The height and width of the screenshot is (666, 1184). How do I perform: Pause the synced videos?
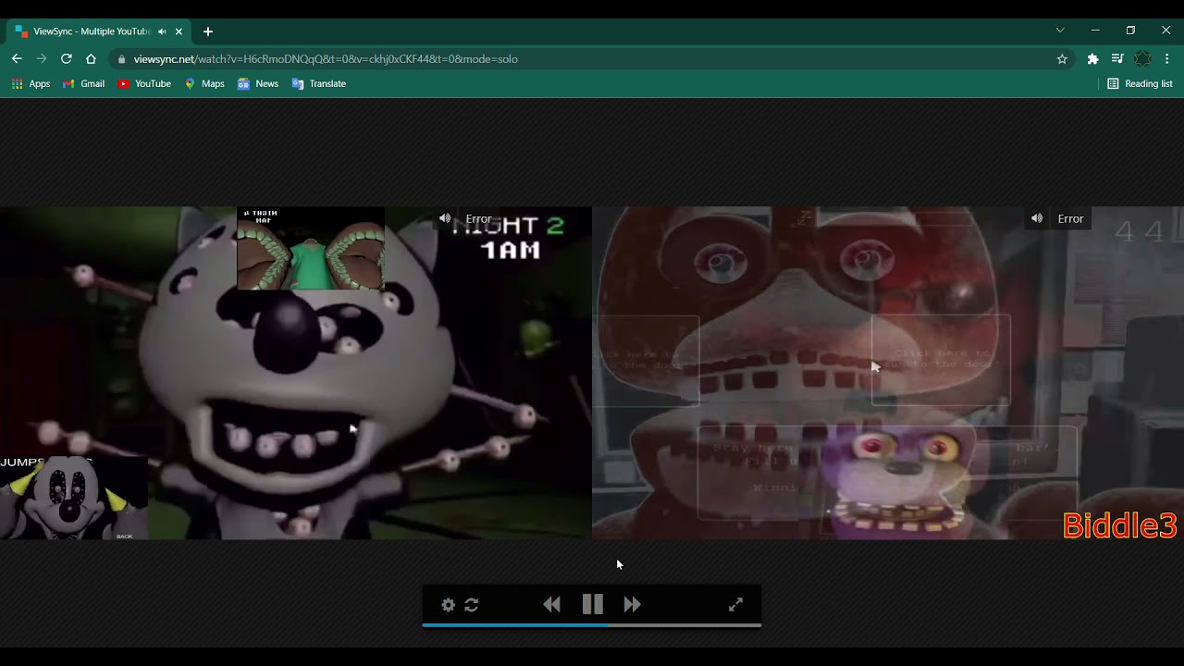(x=593, y=605)
